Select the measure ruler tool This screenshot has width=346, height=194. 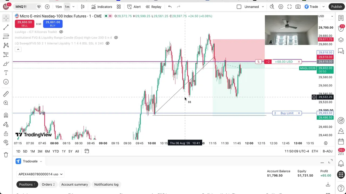(6, 94)
